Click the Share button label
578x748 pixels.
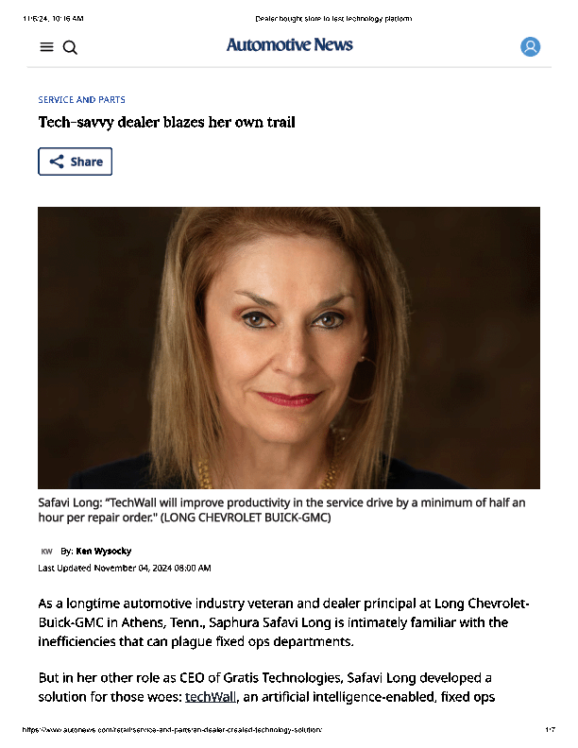(x=87, y=161)
